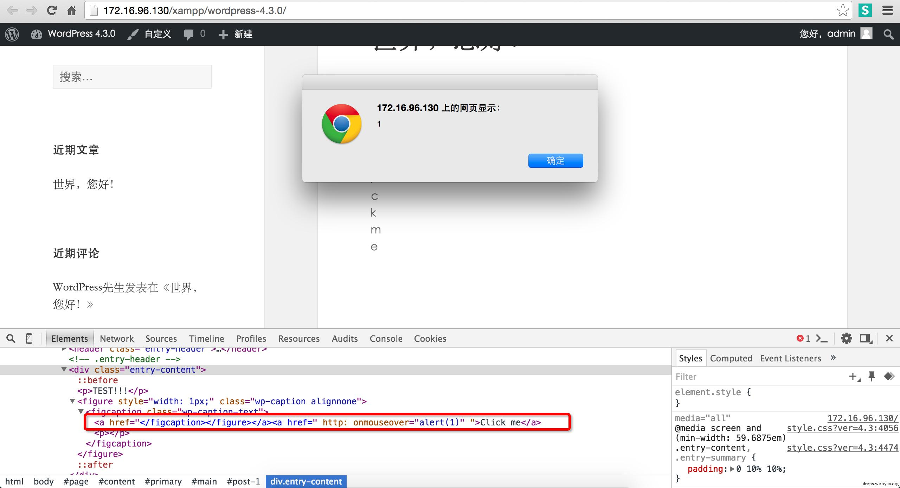This screenshot has width=900, height=488.
Task: Expand the padding property triangle
Action: click(x=732, y=469)
